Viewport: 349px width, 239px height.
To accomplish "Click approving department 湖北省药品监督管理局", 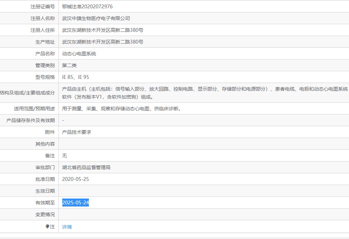I will coord(86,167).
